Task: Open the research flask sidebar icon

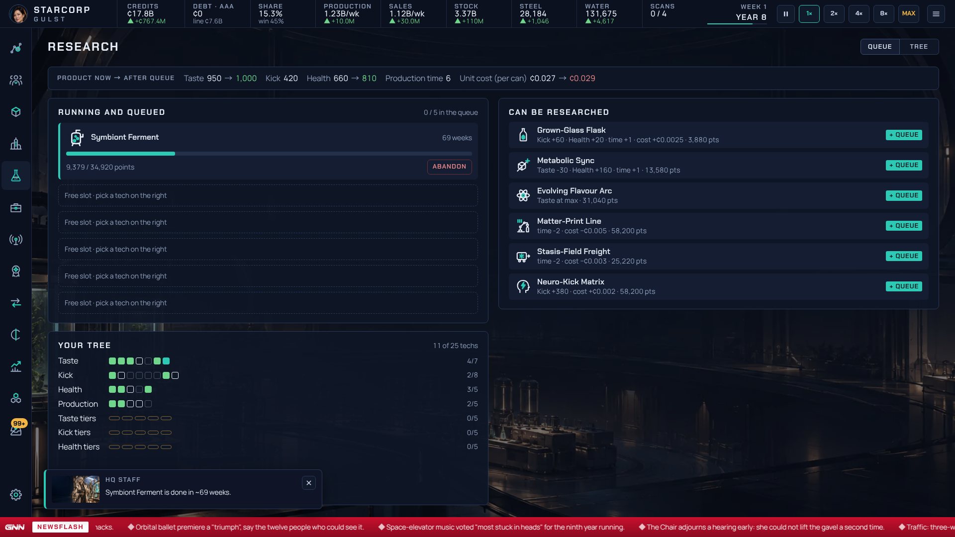Action: [x=16, y=176]
